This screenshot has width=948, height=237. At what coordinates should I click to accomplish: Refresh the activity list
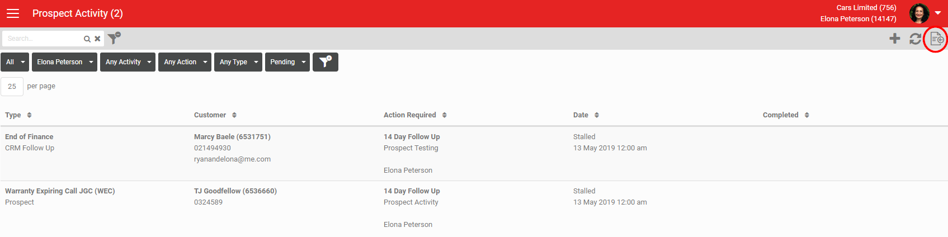916,39
